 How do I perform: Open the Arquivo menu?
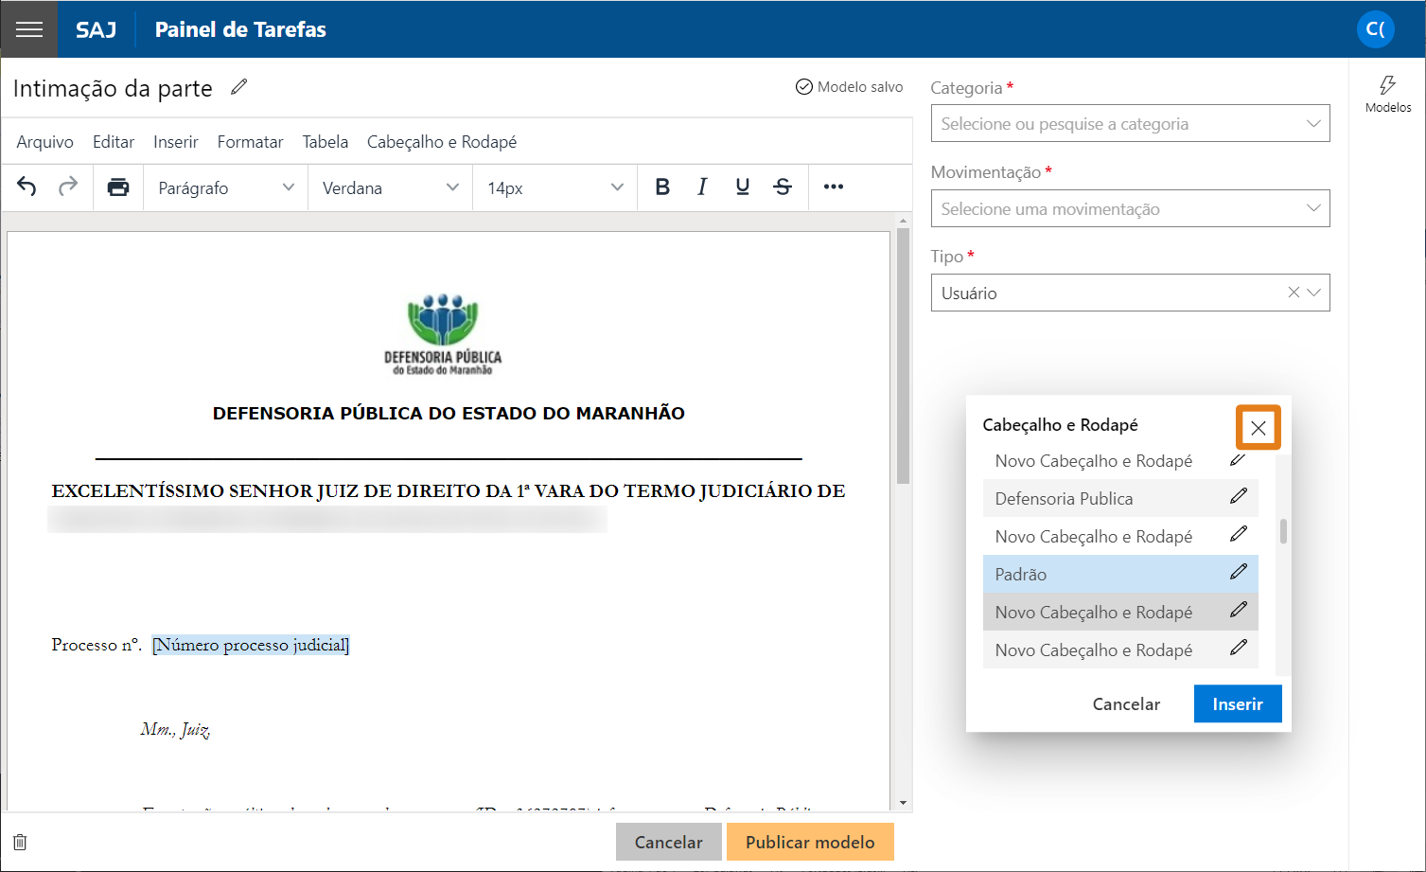click(x=44, y=142)
